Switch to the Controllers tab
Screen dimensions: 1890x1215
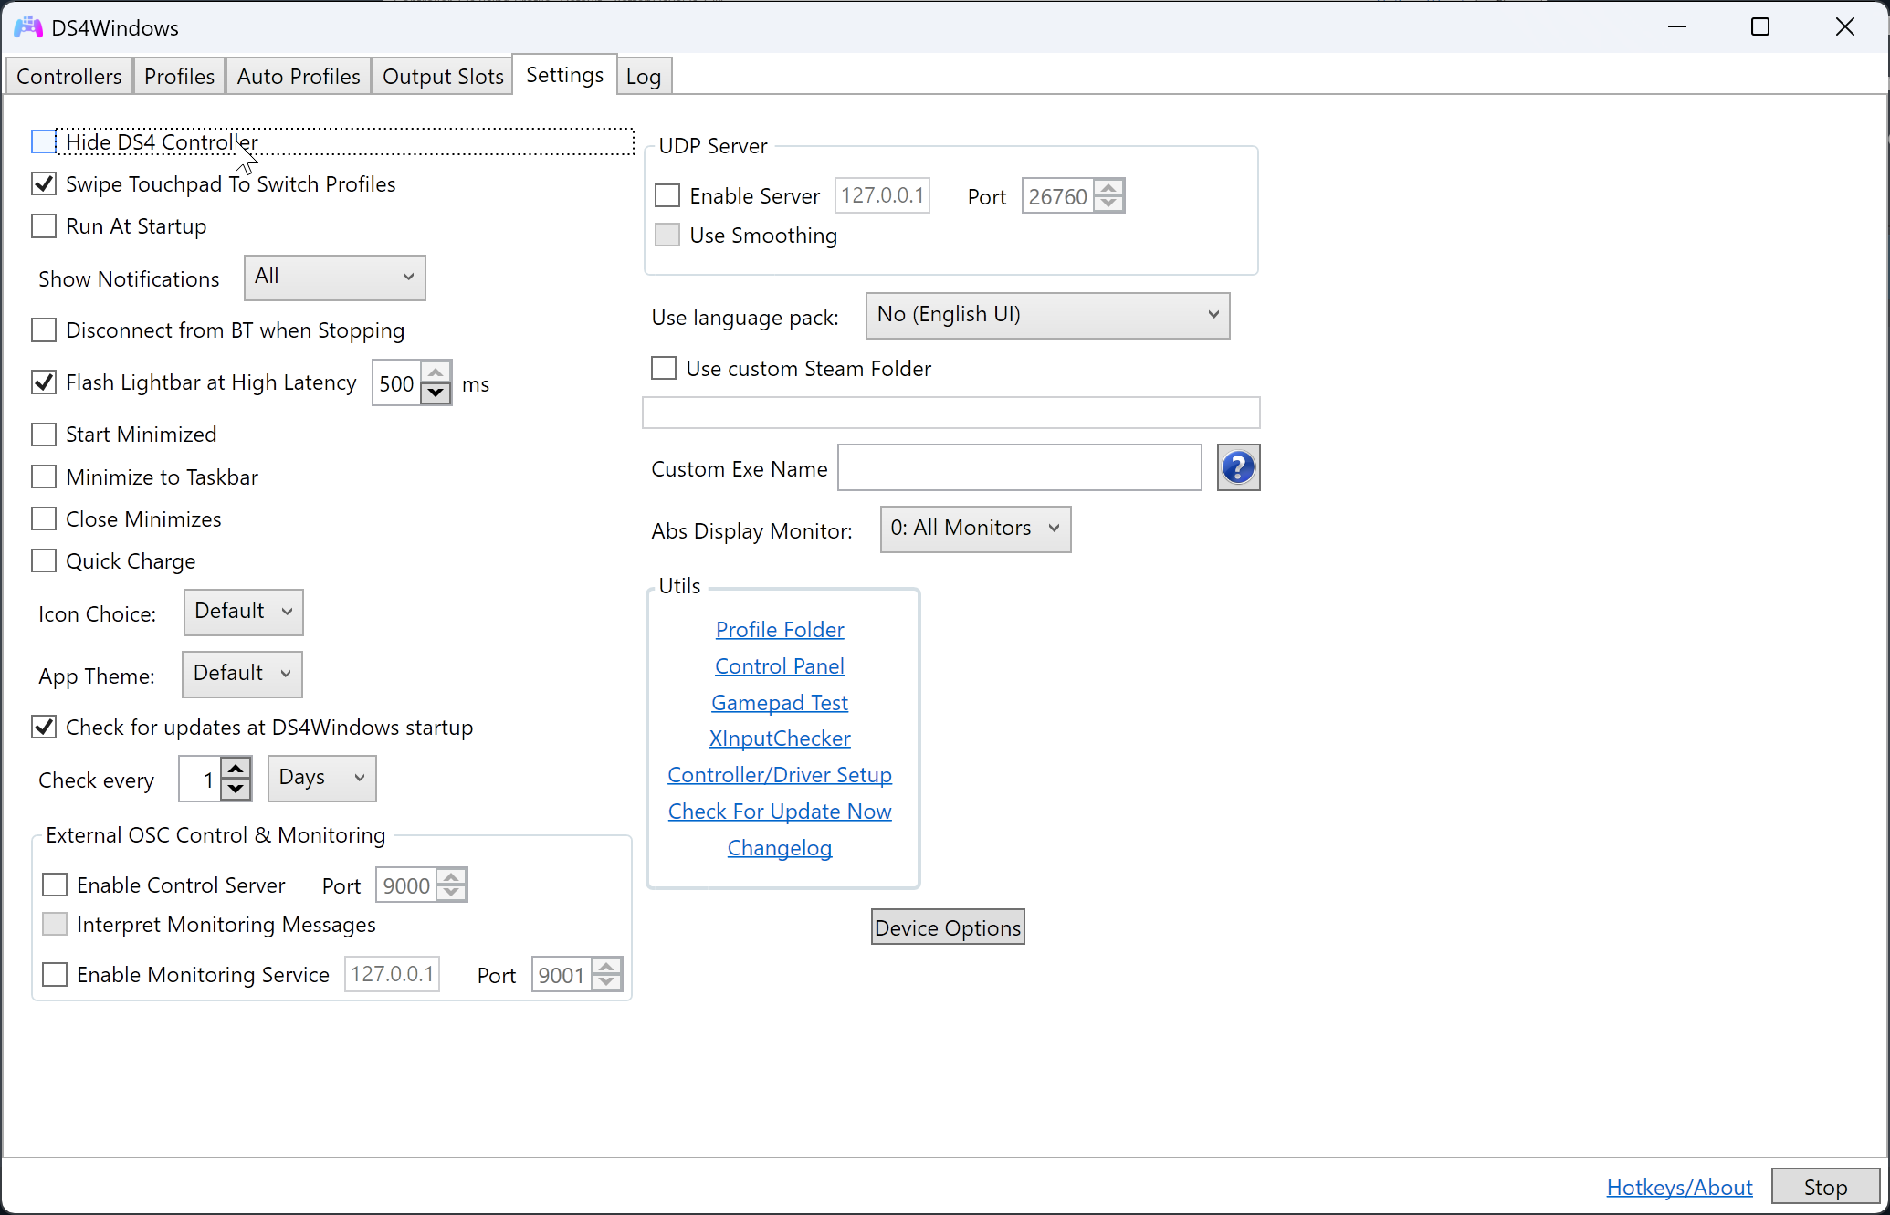point(68,77)
